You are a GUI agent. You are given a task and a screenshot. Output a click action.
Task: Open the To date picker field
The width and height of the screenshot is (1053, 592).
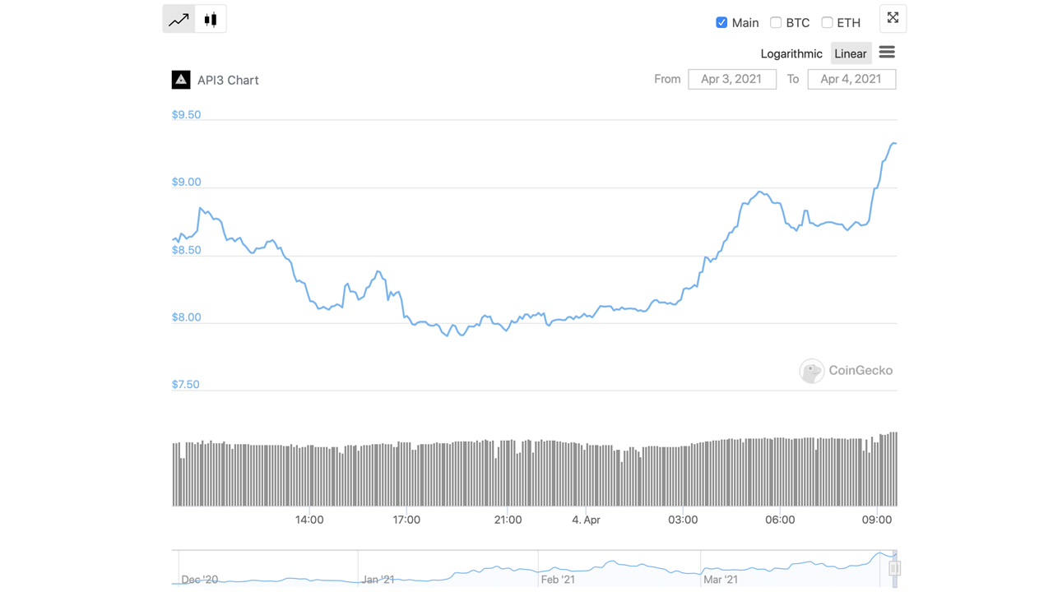point(851,79)
